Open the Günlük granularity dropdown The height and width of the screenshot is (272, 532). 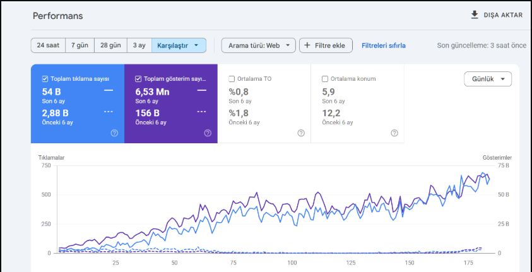488,79
